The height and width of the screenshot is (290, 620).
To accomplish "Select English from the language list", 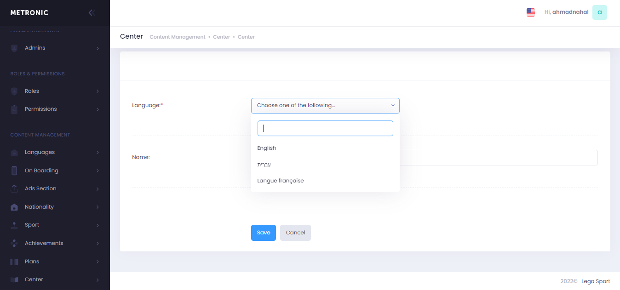I will pyautogui.click(x=267, y=148).
